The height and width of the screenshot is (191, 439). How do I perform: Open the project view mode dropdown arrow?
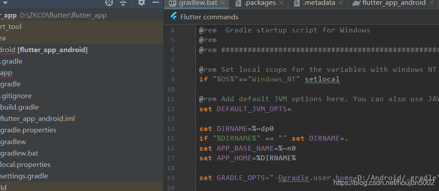[5, 3]
